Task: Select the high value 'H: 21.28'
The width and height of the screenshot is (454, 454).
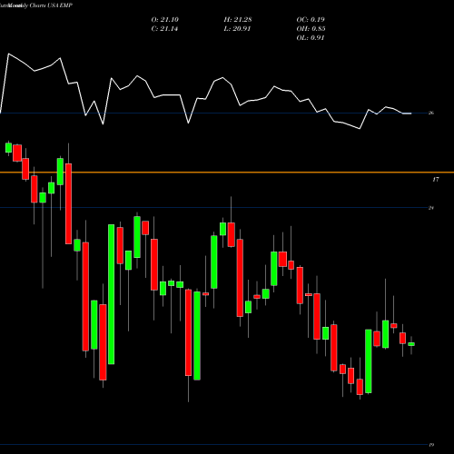Action: pyautogui.click(x=238, y=19)
